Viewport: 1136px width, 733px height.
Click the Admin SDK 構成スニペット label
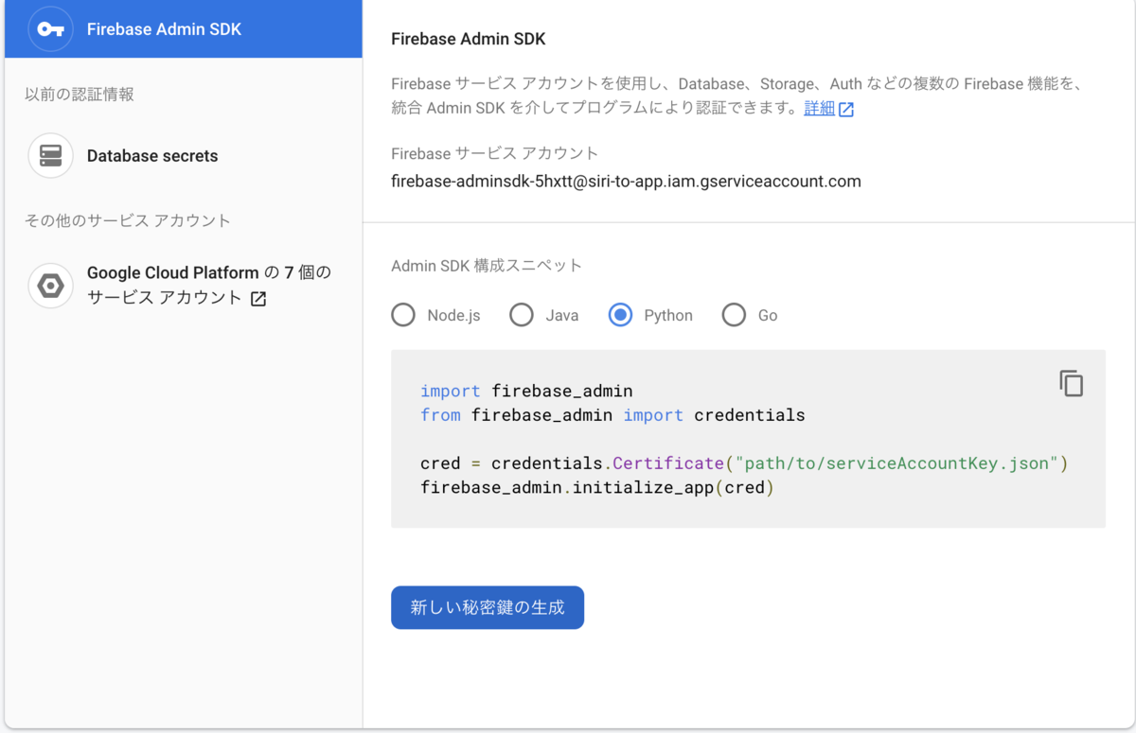click(x=487, y=266)
